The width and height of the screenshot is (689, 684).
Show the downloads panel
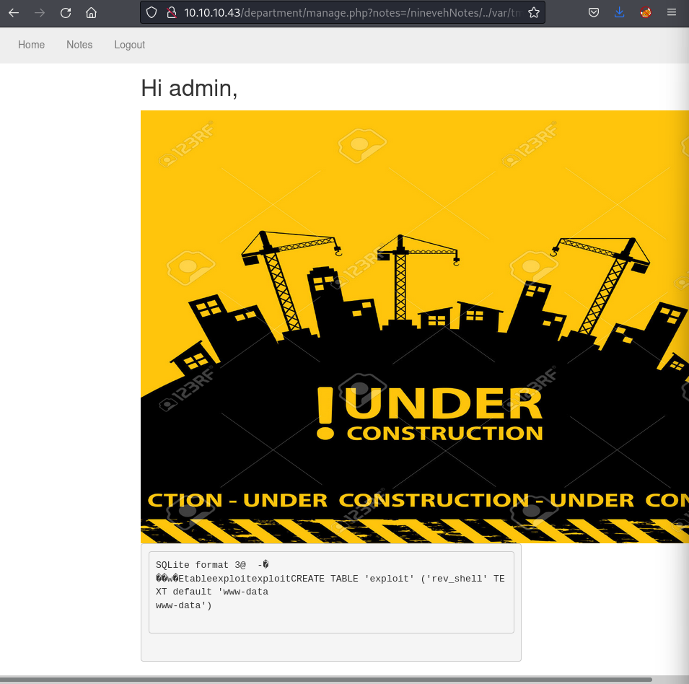click(620, 12)
